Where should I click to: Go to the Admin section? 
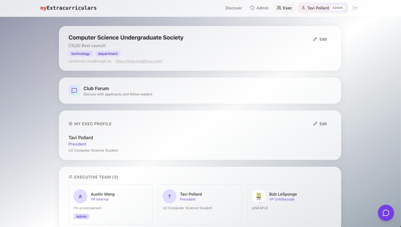[x=259, y=8]
